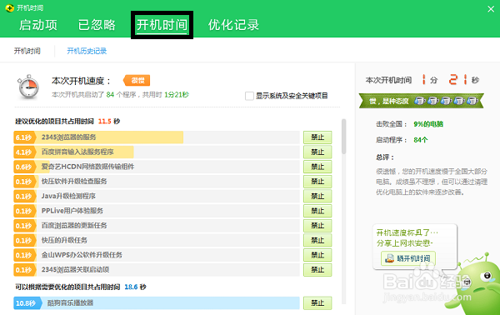The width and height of the screenshot is (500, 315).
Task: Select the 开机时间 top tab
Action: click(162, 25)
